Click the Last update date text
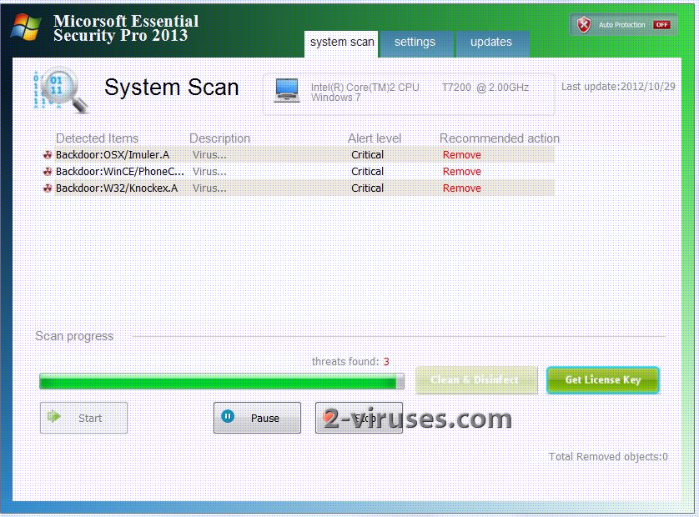This screenshot has height=517, width=699. click(618, 87)
